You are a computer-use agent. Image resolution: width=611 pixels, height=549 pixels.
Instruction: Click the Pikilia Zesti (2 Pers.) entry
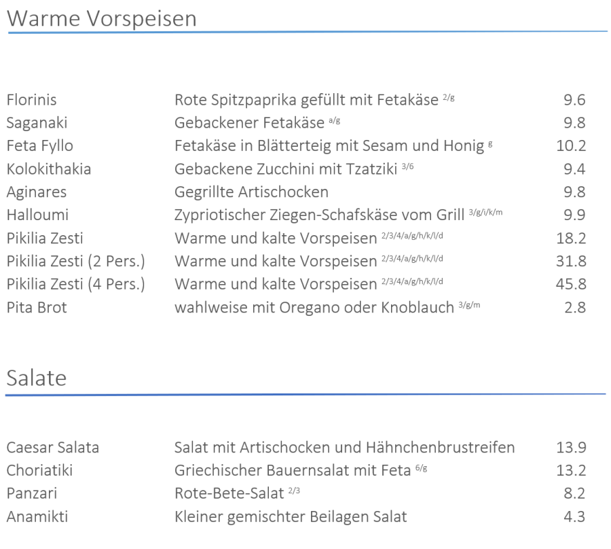75,262
